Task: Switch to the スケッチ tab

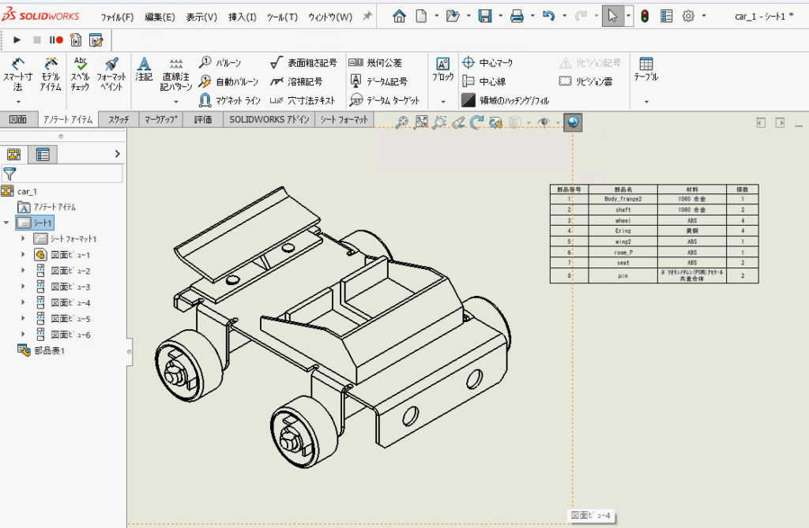Action: 119,120
